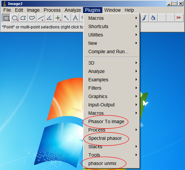Open the Window menu
The image size is (185, 170).
click(x=112, y=10)
